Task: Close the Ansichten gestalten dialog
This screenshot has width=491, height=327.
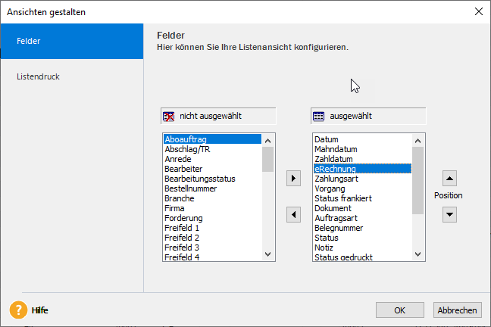Action: coord(478,11)
